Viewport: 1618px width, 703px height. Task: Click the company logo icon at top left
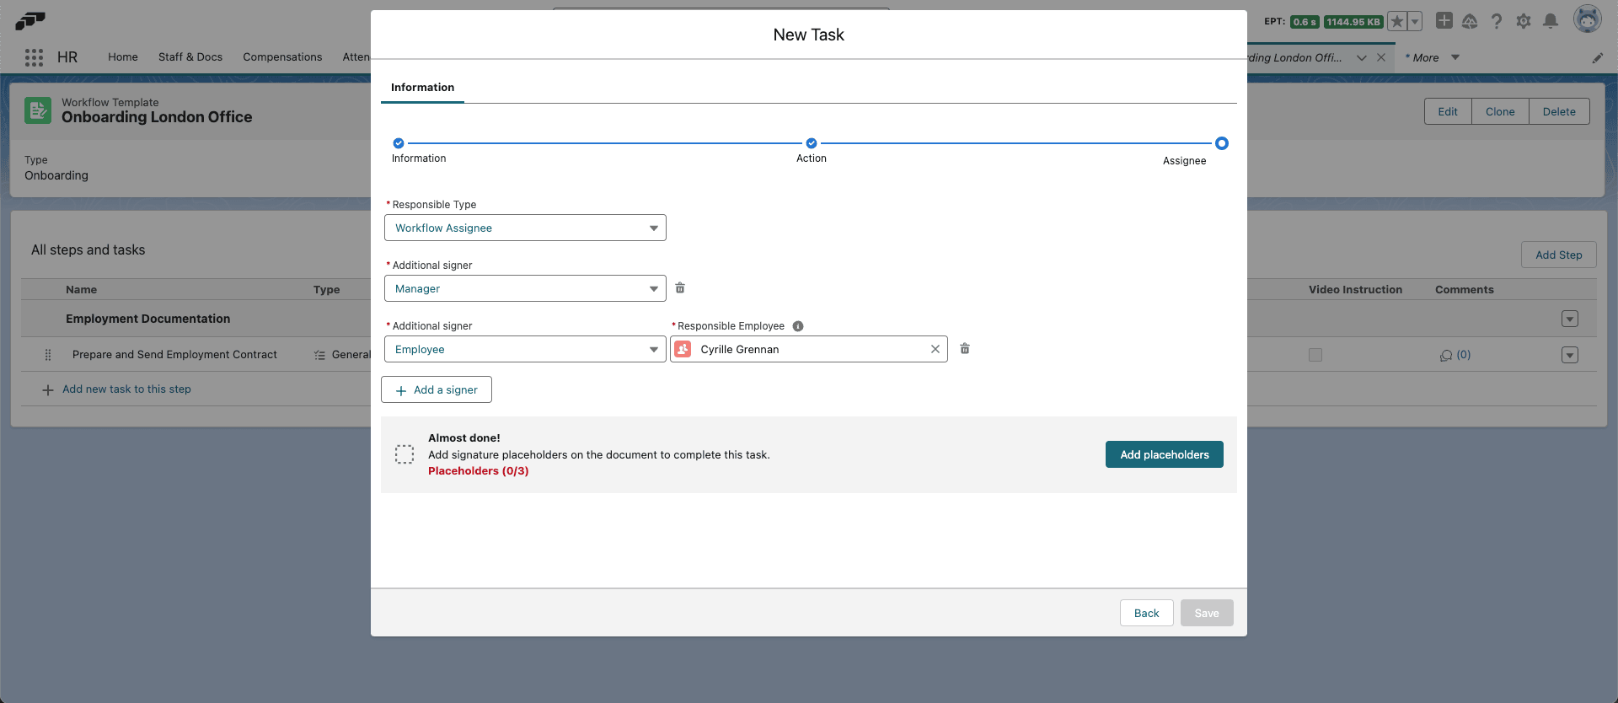[30, 20]
